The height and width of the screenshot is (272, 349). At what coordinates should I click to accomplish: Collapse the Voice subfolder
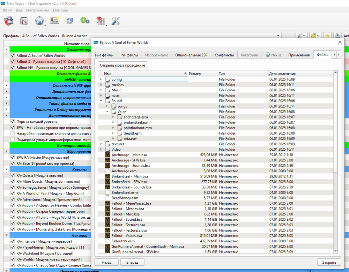107,112
